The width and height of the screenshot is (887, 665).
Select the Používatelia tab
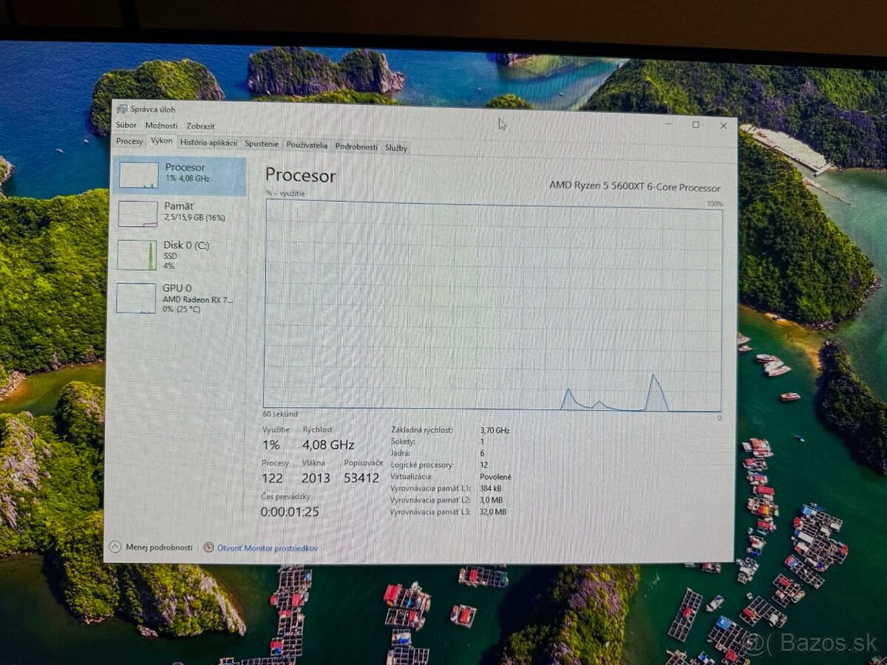[307, 144]
